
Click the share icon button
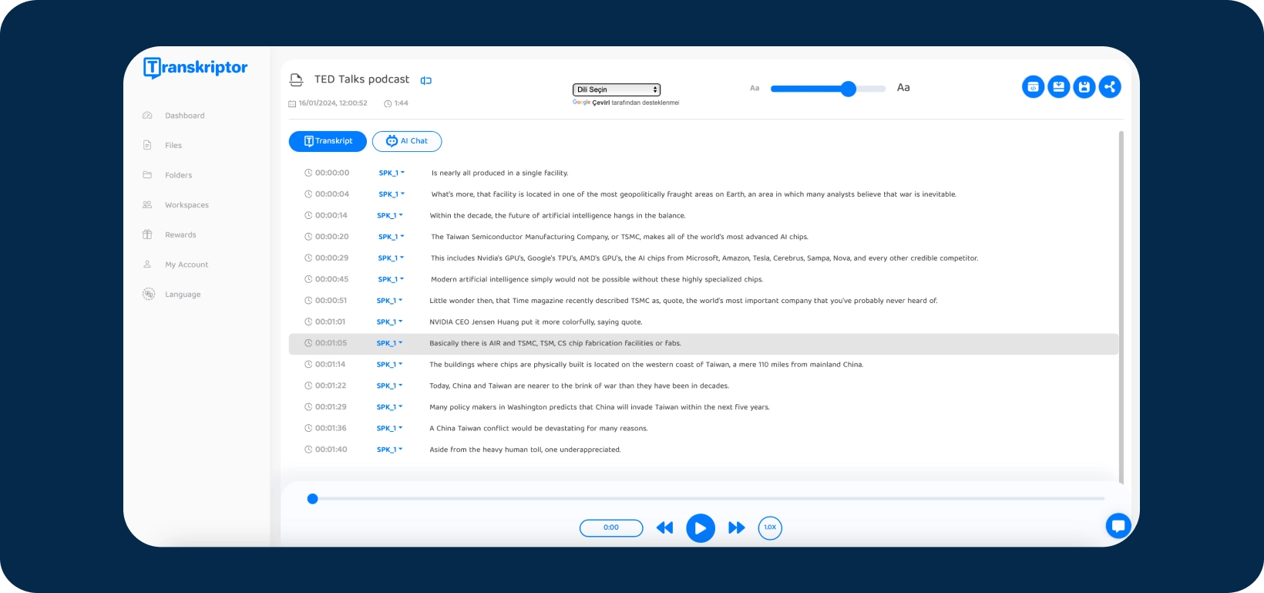(1110, 87)
